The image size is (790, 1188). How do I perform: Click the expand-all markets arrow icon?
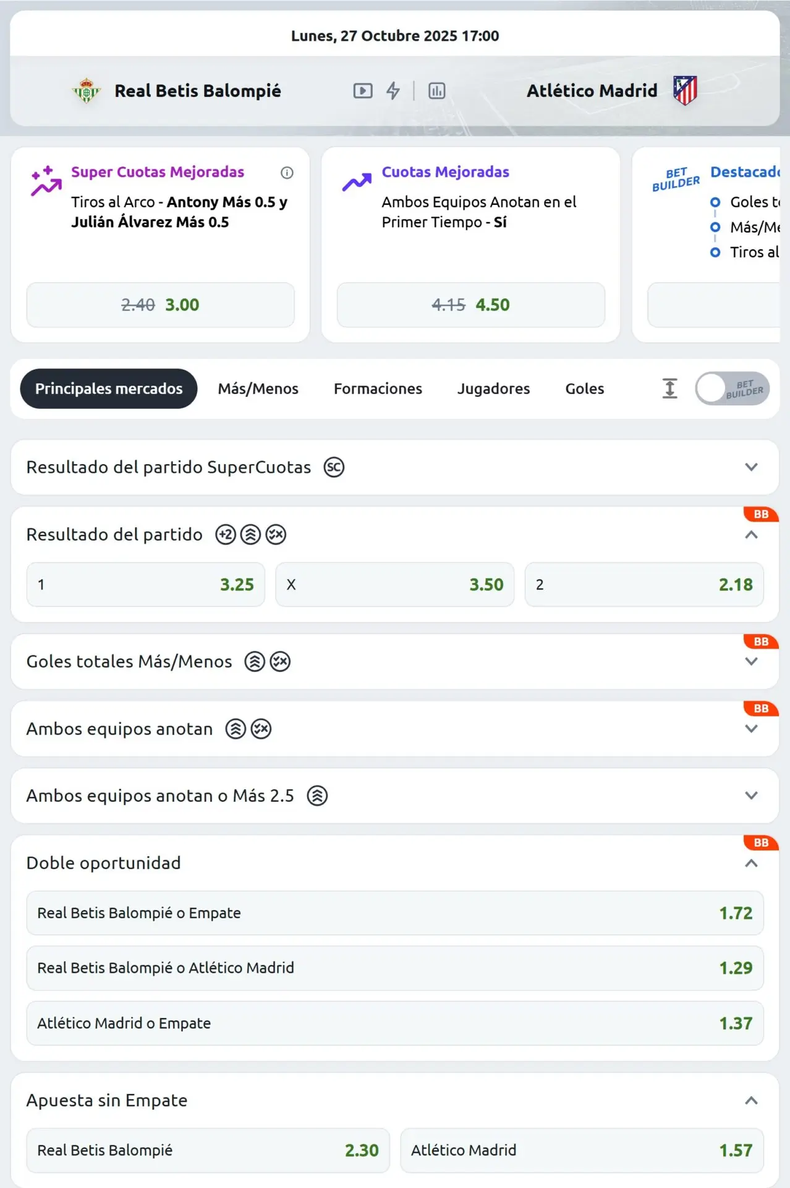[669, 389]
